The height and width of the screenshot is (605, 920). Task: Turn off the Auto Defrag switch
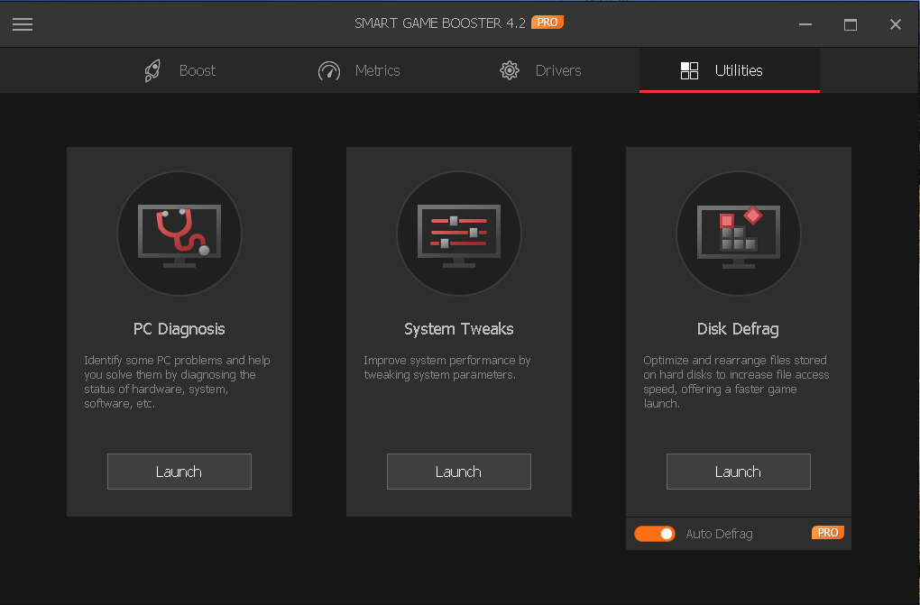pos(655,534)
